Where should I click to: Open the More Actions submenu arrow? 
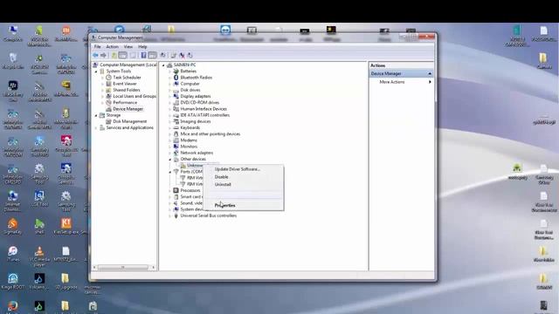click(430, 82)
